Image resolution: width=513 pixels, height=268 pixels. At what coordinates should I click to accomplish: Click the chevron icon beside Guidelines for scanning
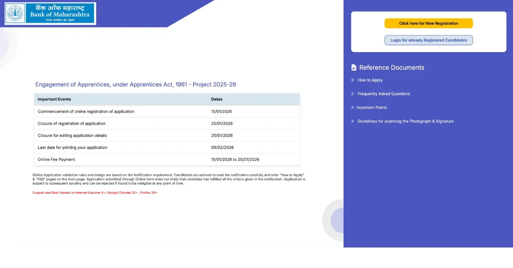click(x=353, y=121)
